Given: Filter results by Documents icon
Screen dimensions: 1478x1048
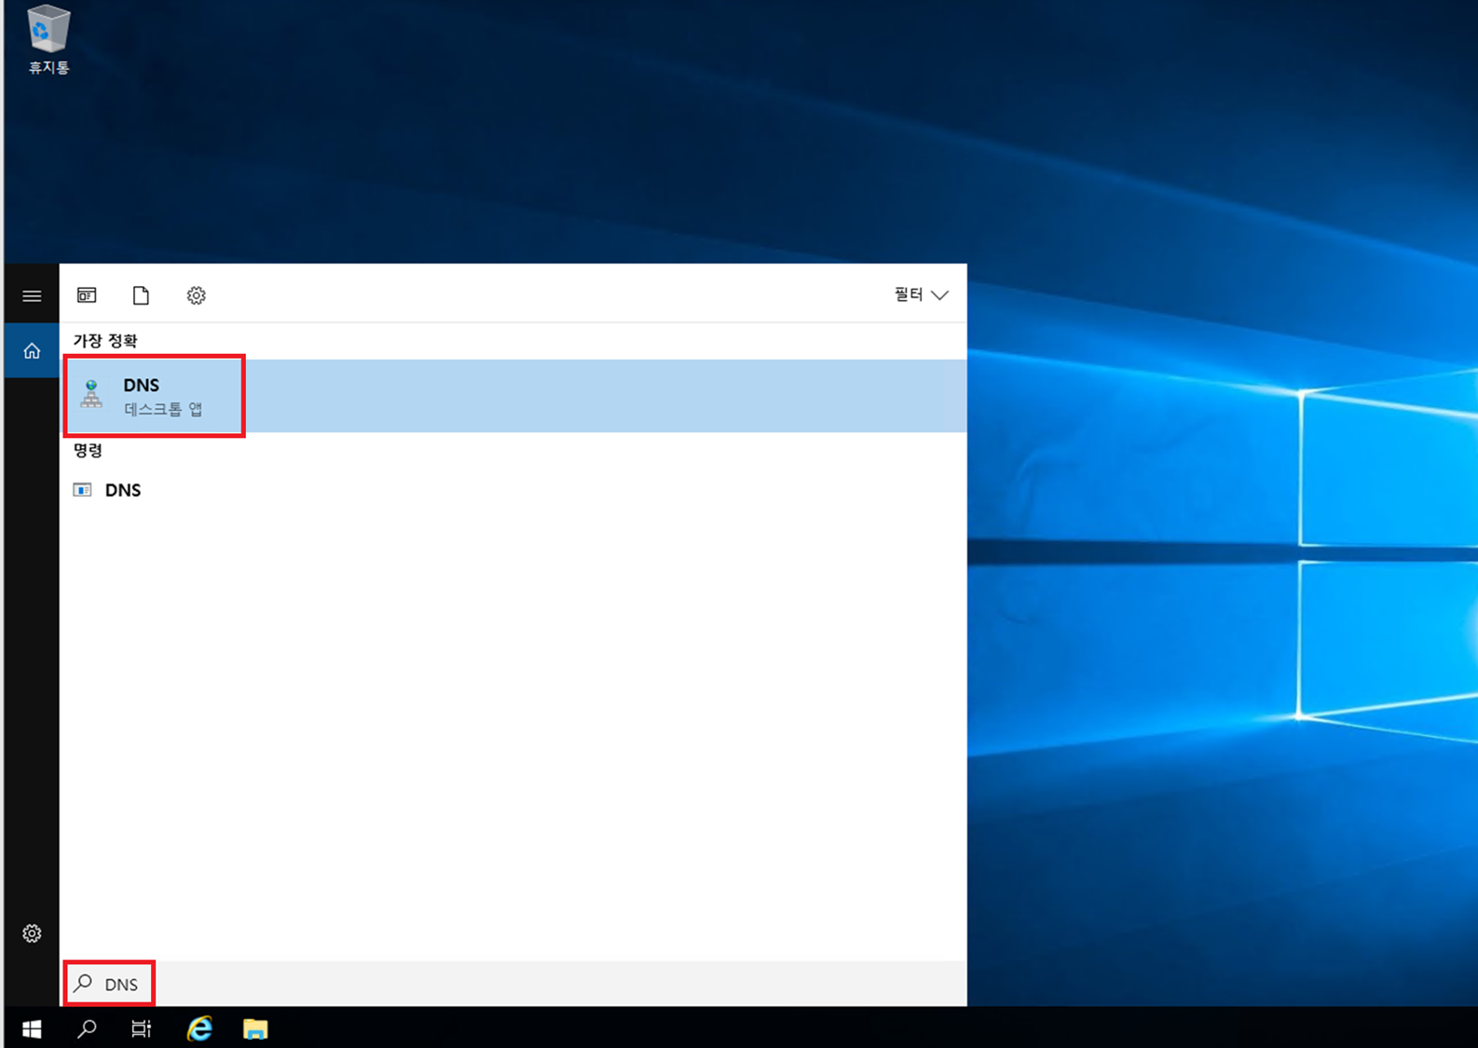Looking at the screenshot, I should click(141, 295).
